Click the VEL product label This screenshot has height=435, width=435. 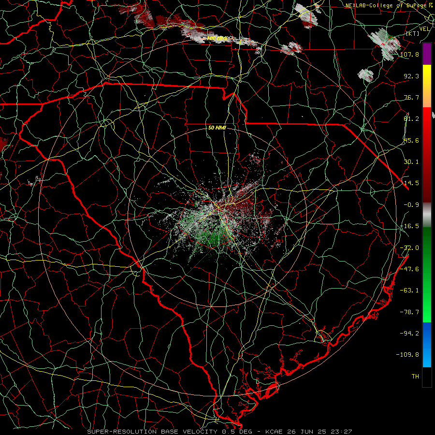coord(424,29)
